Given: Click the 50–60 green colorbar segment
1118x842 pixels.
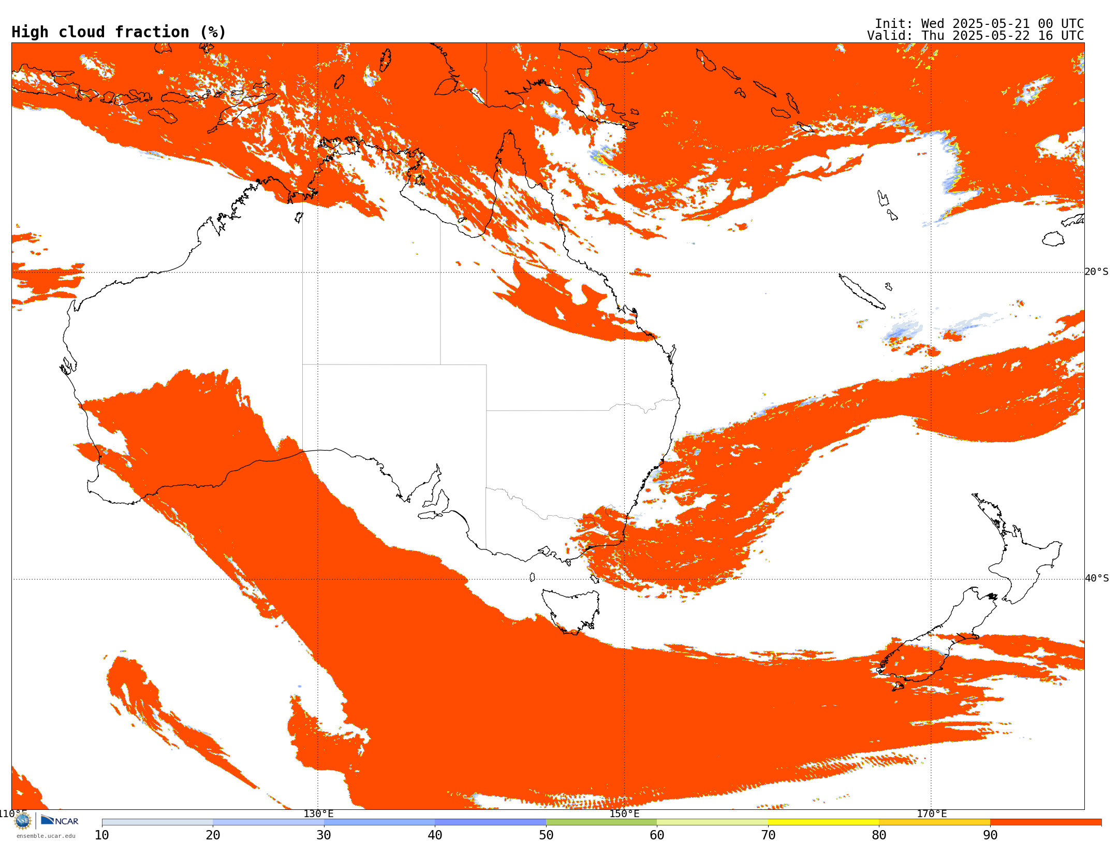Looking at the screenshot, I should [x=601, y=822].
